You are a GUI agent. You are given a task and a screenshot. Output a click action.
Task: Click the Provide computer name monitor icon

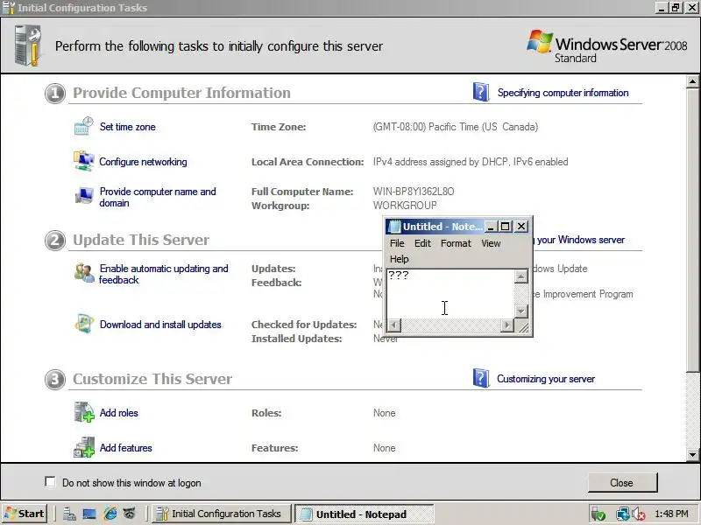[84, 195]
